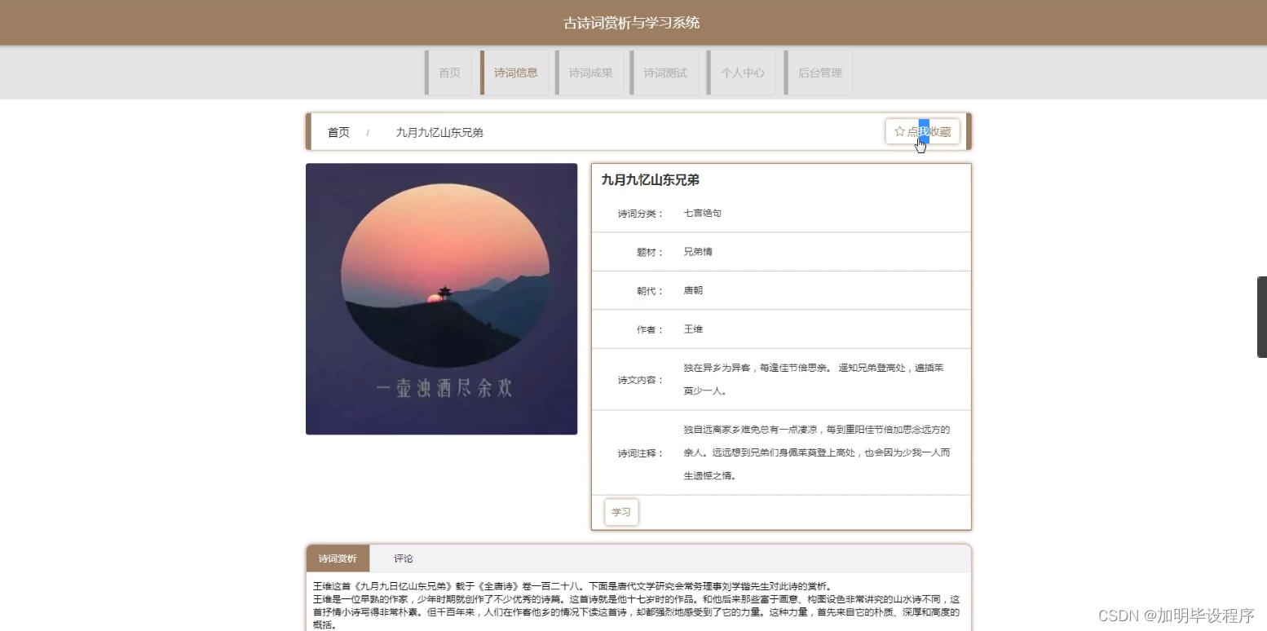Click the 古诗词赏析与学习系统 site title

tap(633, 22)
